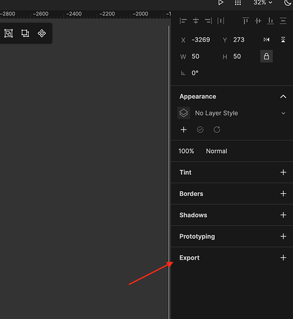Align selection to bottom edge
293x319 pixels.
point(271,21)
